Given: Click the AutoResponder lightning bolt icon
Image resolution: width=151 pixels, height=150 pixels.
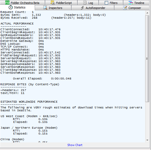Looking at the screenshot, I should 82,8.
